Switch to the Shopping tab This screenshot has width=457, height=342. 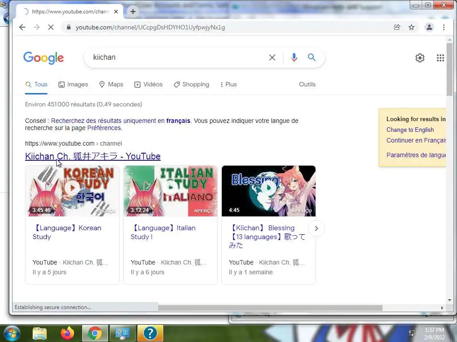coord(191,85)
